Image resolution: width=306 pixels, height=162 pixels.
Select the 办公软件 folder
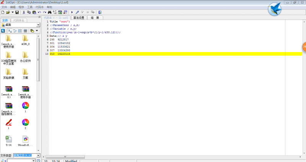(25, 57)
